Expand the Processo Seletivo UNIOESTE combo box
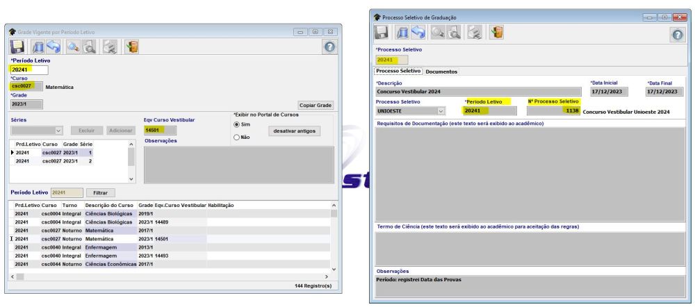The image size is (695, 307). [440, 110]
